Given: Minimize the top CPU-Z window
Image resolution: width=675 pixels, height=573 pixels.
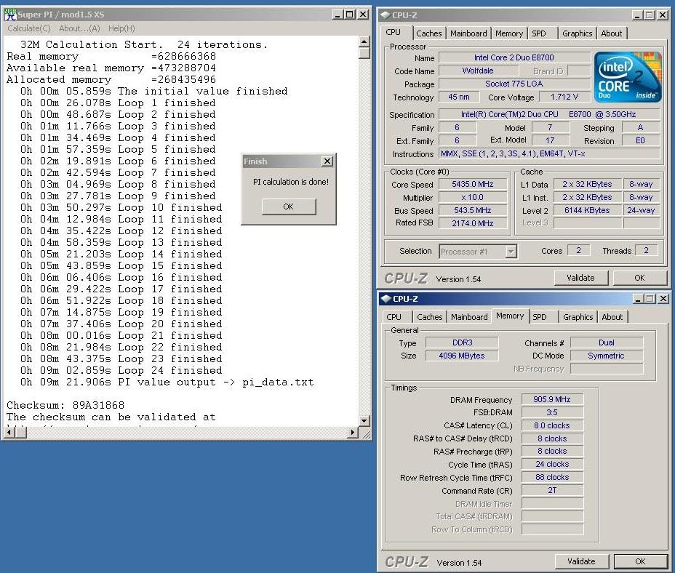Looking at the screenshot, I should (638, 15).
